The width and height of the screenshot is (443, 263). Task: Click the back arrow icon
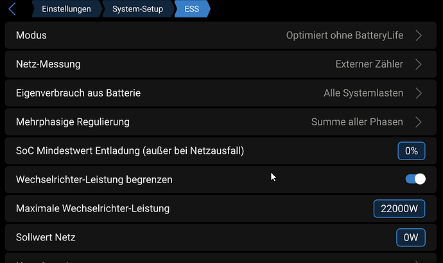(x=12, y=10)
